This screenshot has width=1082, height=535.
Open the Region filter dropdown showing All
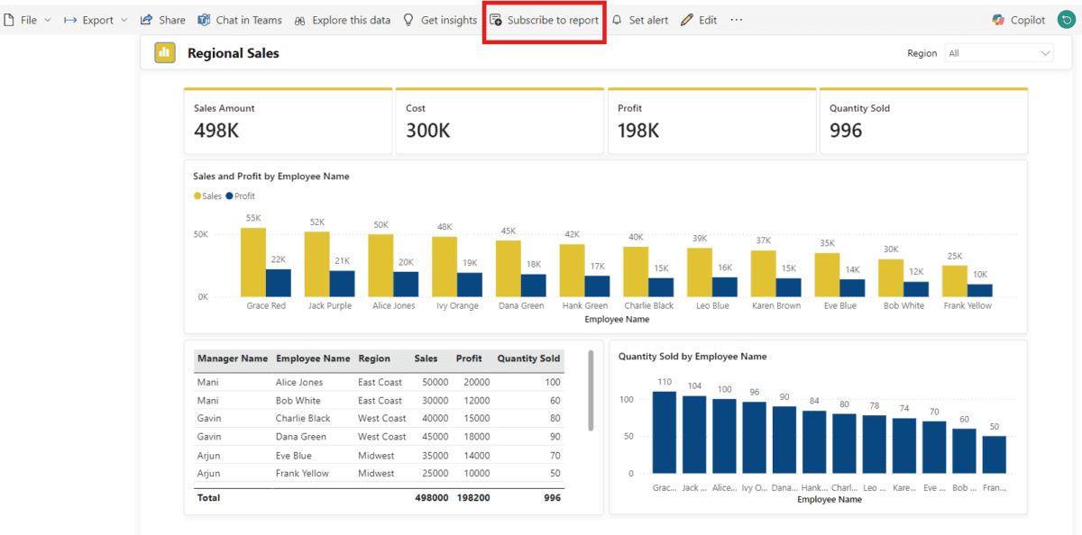pos(998,52)
